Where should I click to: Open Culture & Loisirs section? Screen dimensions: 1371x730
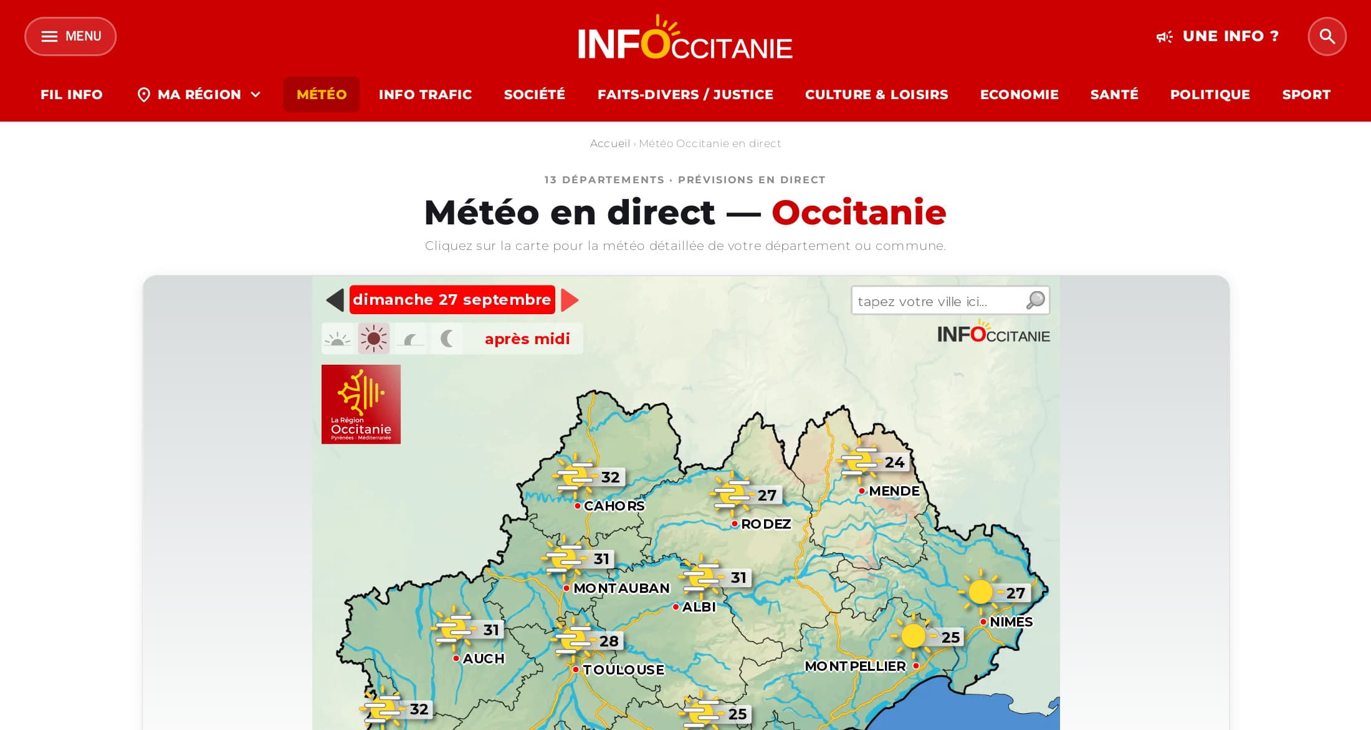click(x=876, y=95)
